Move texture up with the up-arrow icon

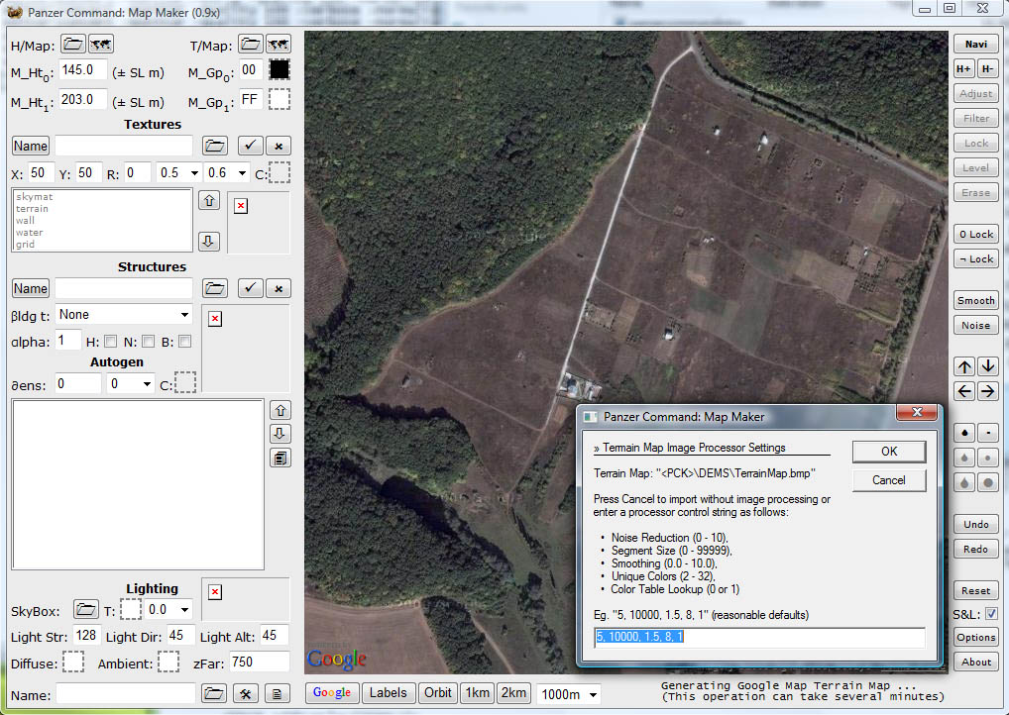tap(209, 201)
